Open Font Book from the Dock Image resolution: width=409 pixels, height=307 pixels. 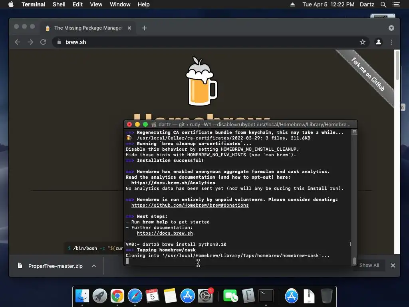pyautogui.click(x=248, y=296)
